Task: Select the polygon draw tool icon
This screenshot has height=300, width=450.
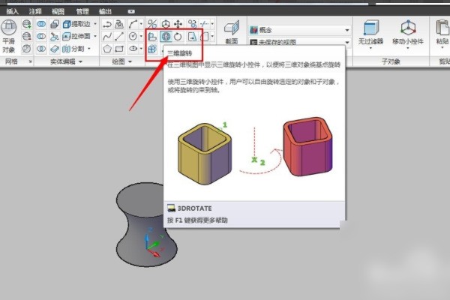Action: click(x=108, y=49)
